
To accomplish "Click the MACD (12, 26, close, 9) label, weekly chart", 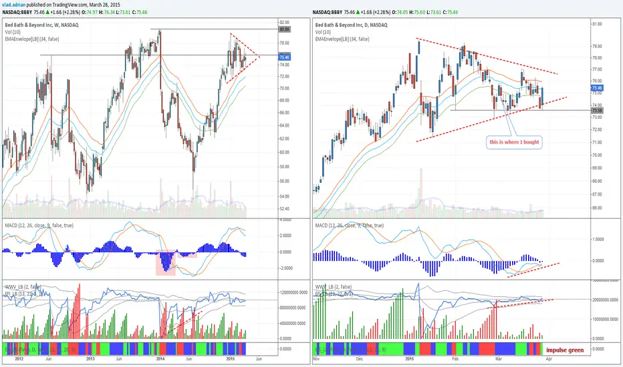I will coord(39,226).
